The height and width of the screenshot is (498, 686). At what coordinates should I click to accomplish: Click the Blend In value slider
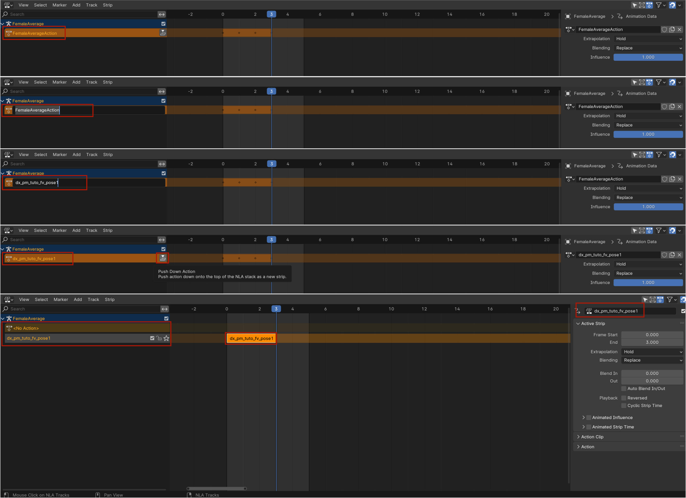point(652,373)
